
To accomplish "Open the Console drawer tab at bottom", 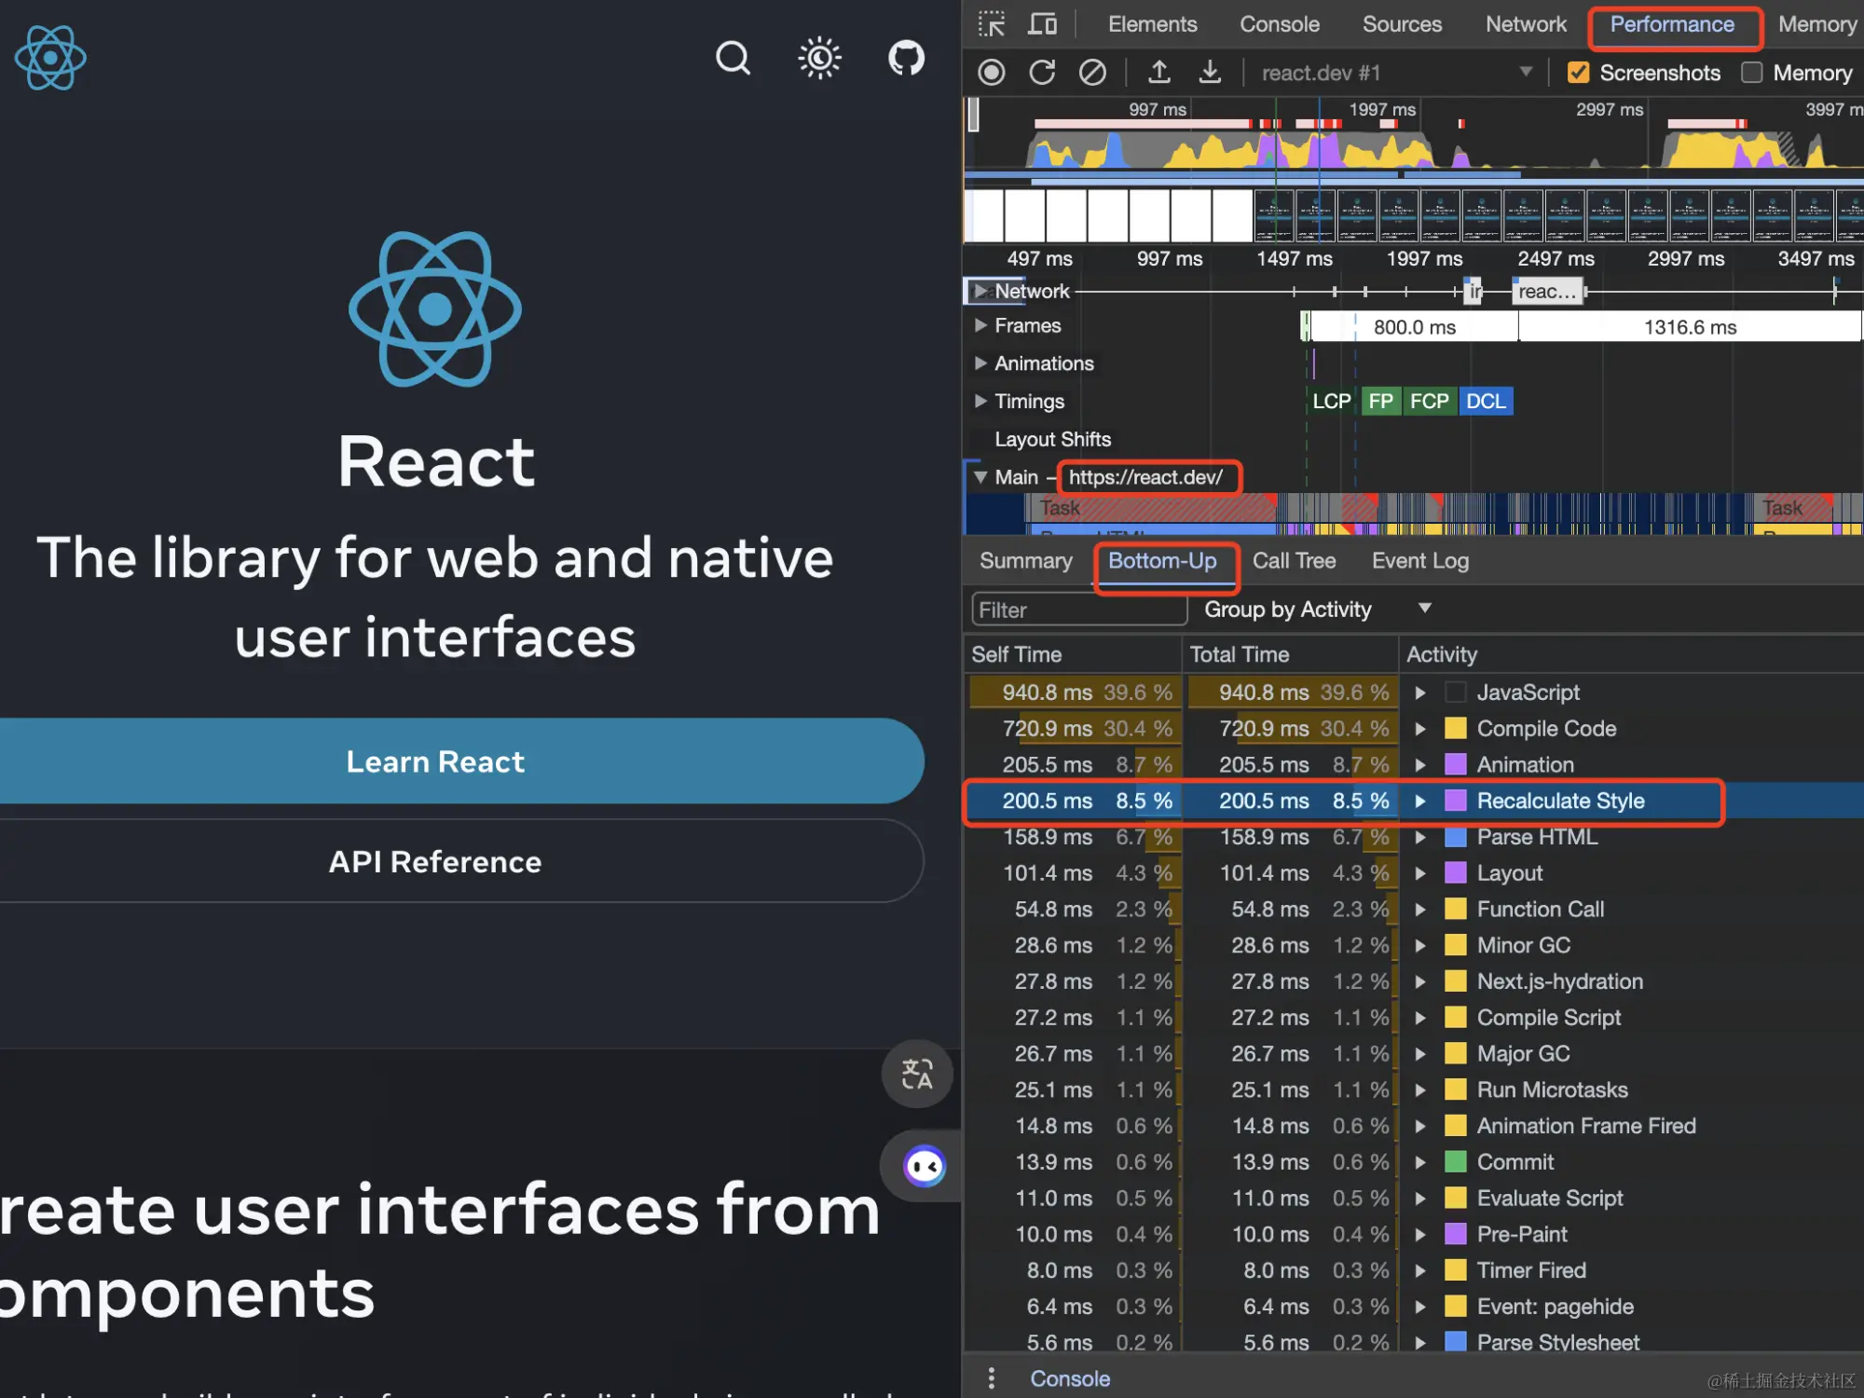I will pyautogui.click(x=1070, y=1378).
